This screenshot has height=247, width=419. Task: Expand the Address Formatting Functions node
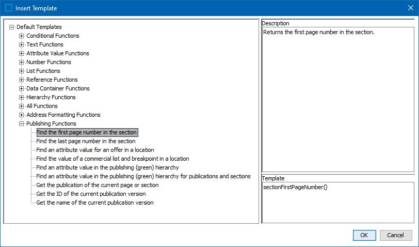[x=21, y=115]
